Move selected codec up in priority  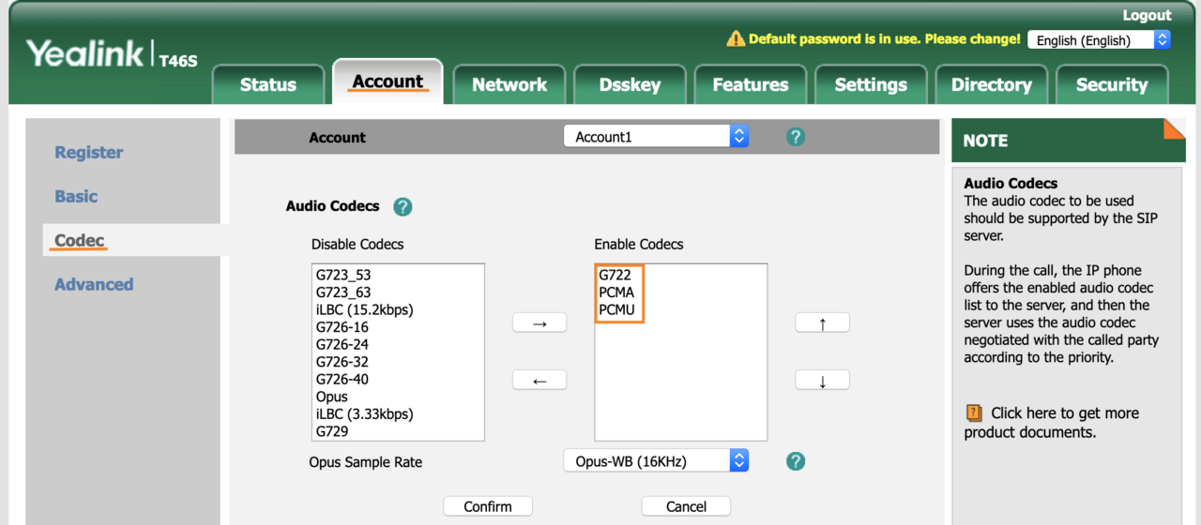tap(822, 322)
